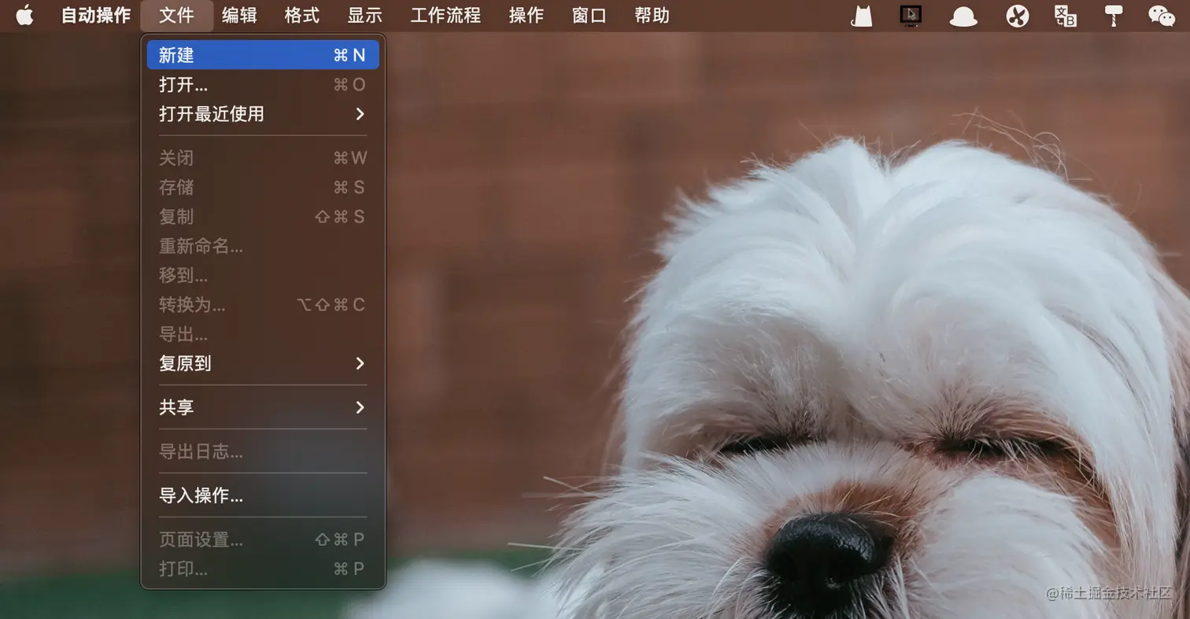
Task: Open the 帮助 menu
Action: (x=652, y=15)
